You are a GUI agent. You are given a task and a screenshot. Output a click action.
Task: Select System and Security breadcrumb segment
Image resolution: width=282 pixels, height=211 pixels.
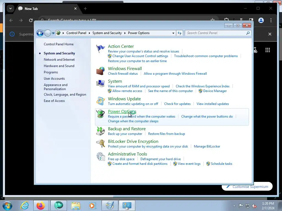[107, 33]
